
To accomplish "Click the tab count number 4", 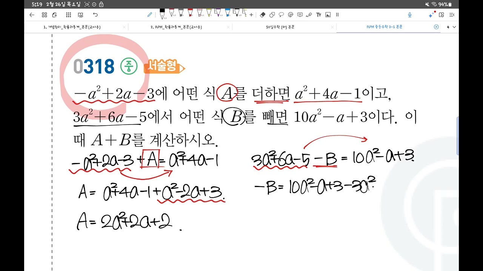I will (448, 27).
